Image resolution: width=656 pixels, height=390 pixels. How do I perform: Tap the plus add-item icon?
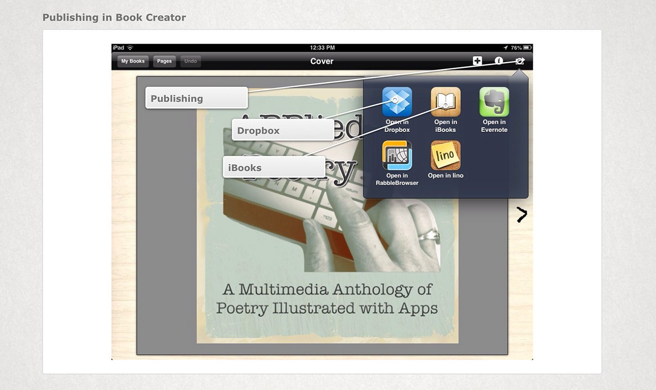pos(477,61)
